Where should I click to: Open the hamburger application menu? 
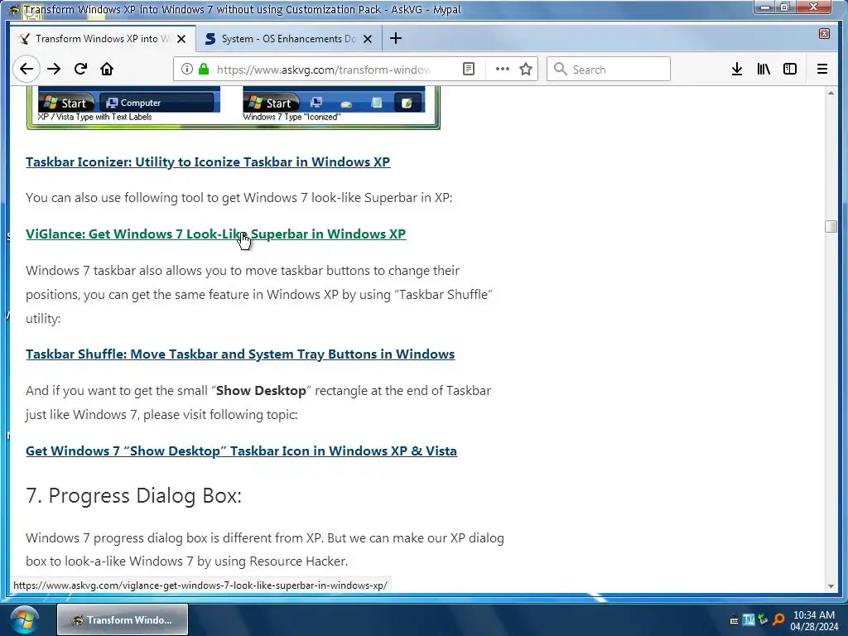pos(822,69)
